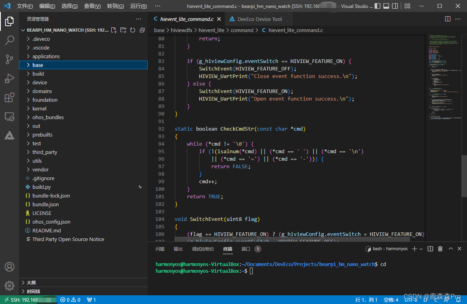Open the Manage gear icon
This screenshot has height=304, width=467.
click(x=9, y=286)
